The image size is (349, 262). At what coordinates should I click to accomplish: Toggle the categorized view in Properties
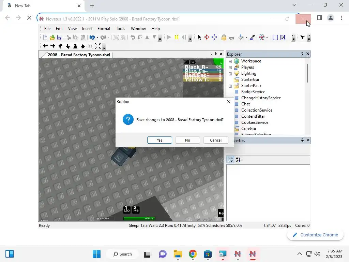(x=231, y=160)
